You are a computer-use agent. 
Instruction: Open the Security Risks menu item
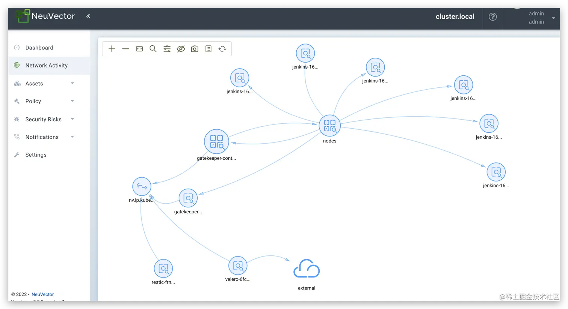click(x=43, y=119)
